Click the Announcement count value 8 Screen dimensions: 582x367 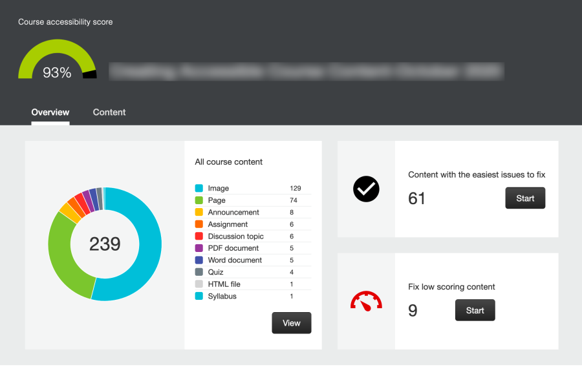(292, 212)
